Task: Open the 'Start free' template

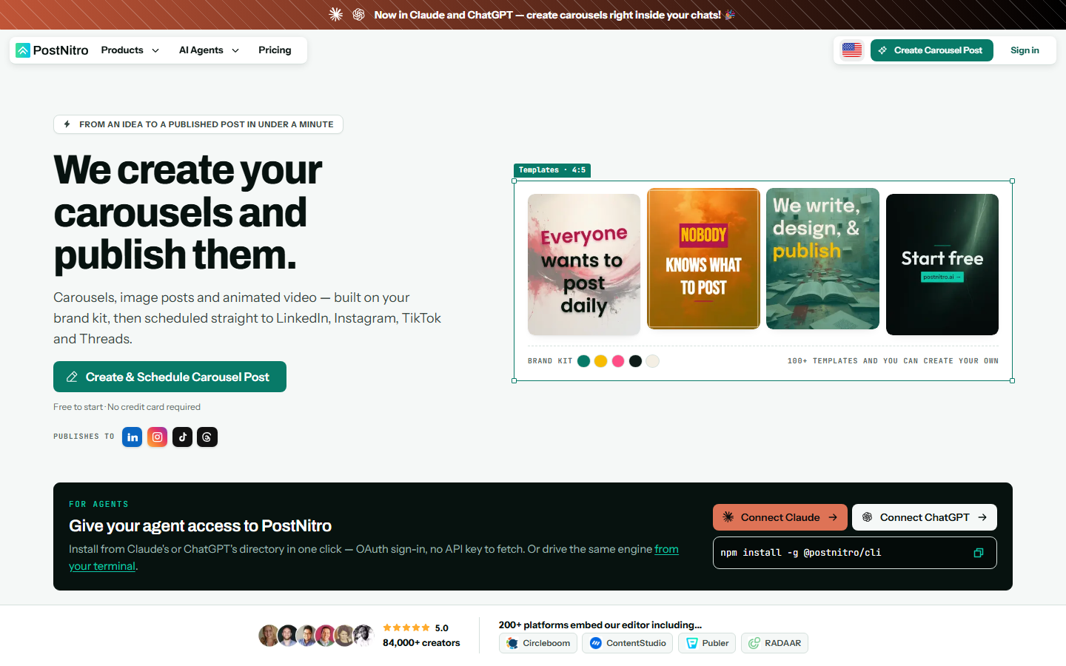Action: pyautogui.click(x=942, y=264)
